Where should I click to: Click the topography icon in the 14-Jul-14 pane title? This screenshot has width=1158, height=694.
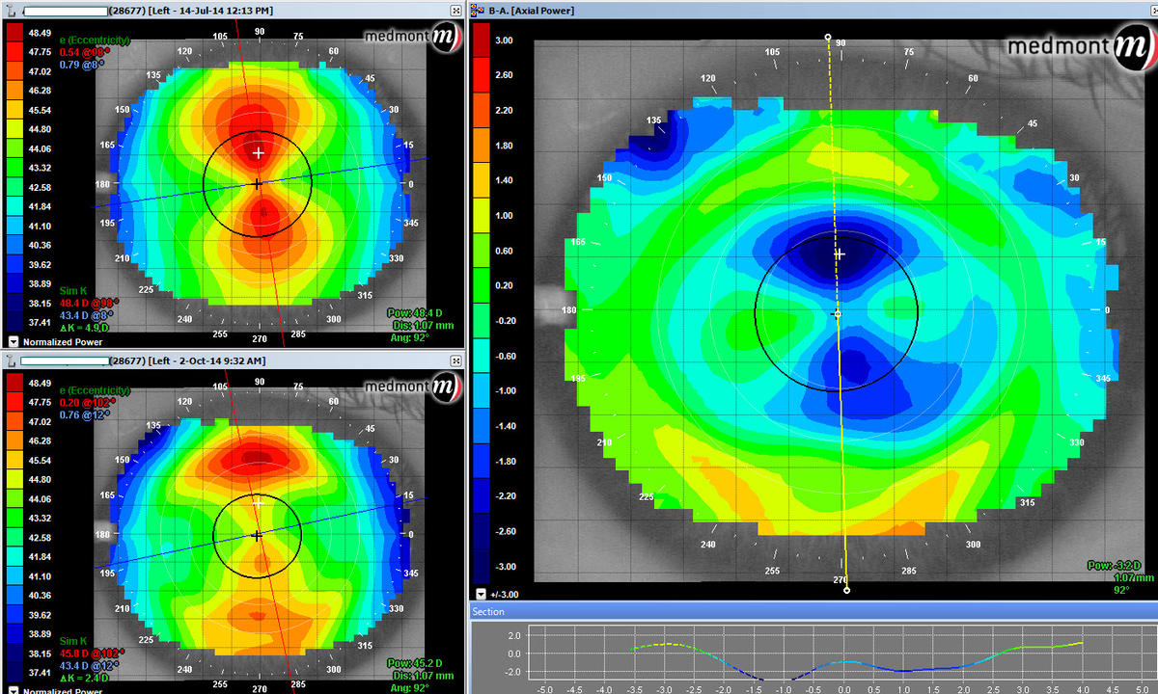tap(11, 10)
